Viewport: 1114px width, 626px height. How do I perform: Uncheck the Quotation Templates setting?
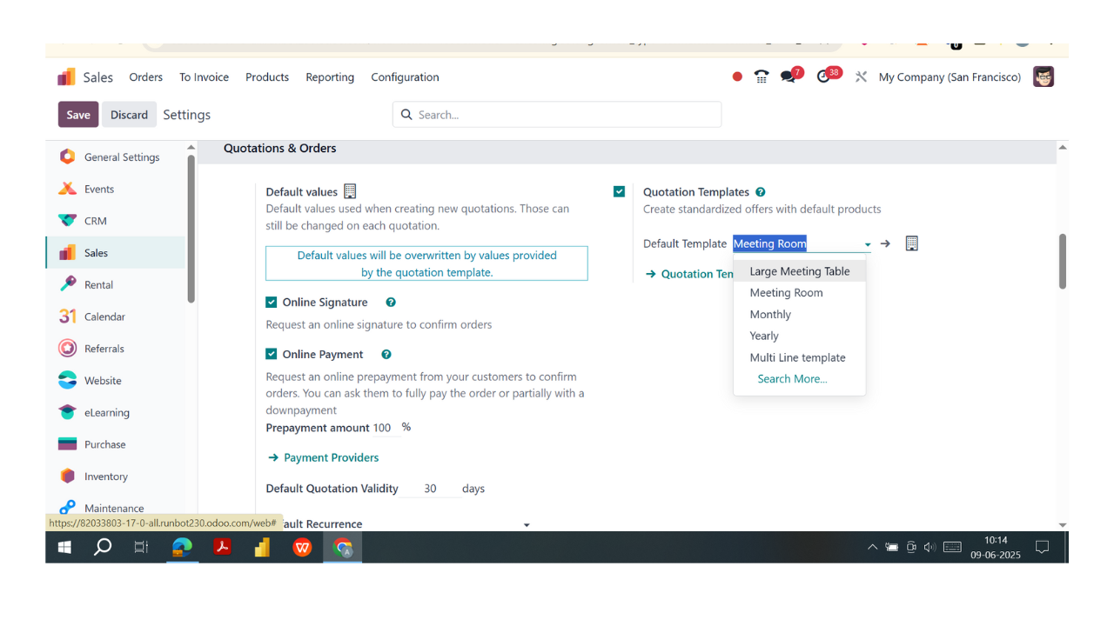point(619,191)
